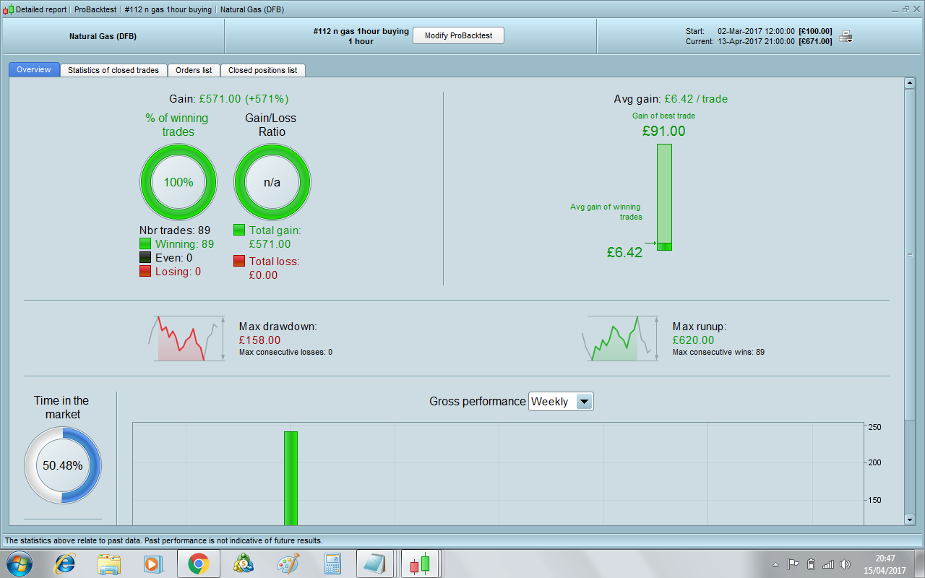925x578 pixels.
Task: Click the Nbr trades: 89 text
Action: pos(175,230)
